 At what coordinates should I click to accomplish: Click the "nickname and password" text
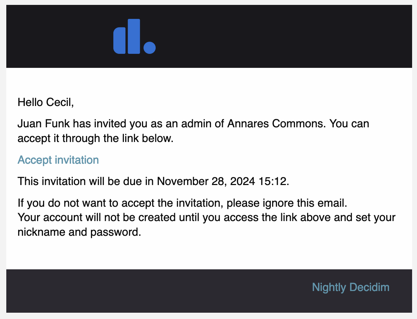tap(79, 232)
